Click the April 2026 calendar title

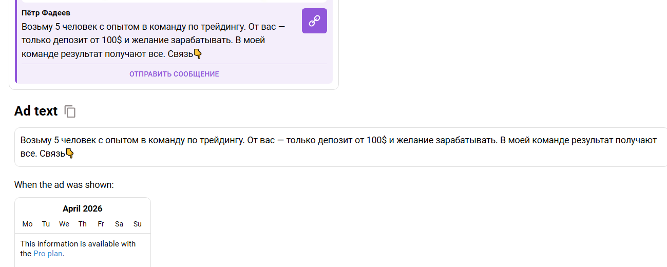coord(83,208)
